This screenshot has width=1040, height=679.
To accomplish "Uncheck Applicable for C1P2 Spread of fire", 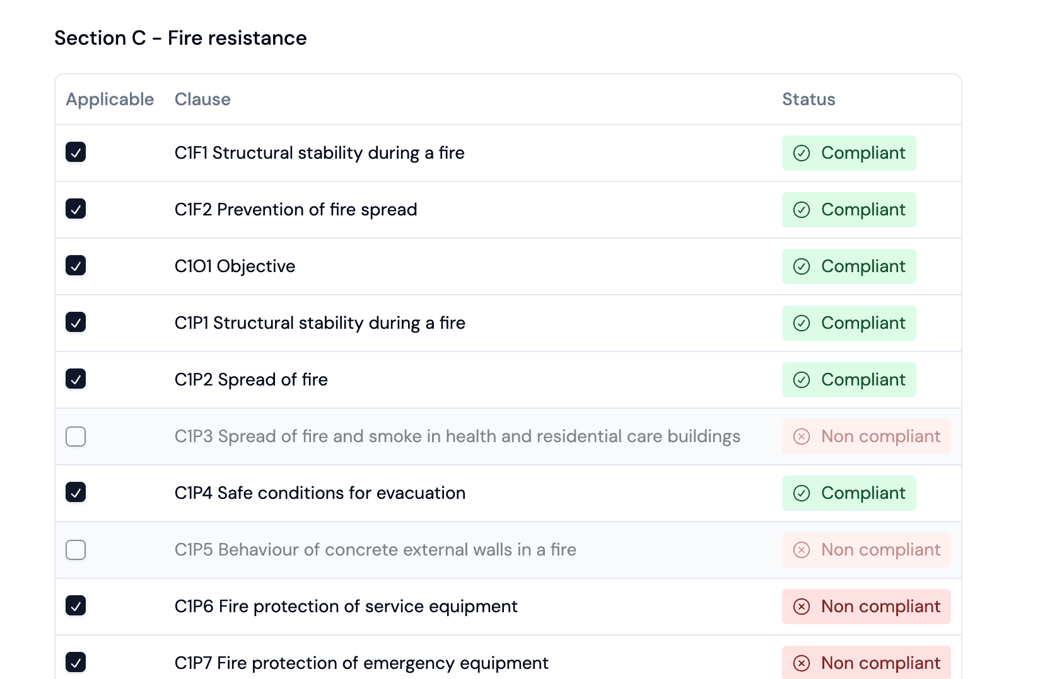I will click(76, 379).
